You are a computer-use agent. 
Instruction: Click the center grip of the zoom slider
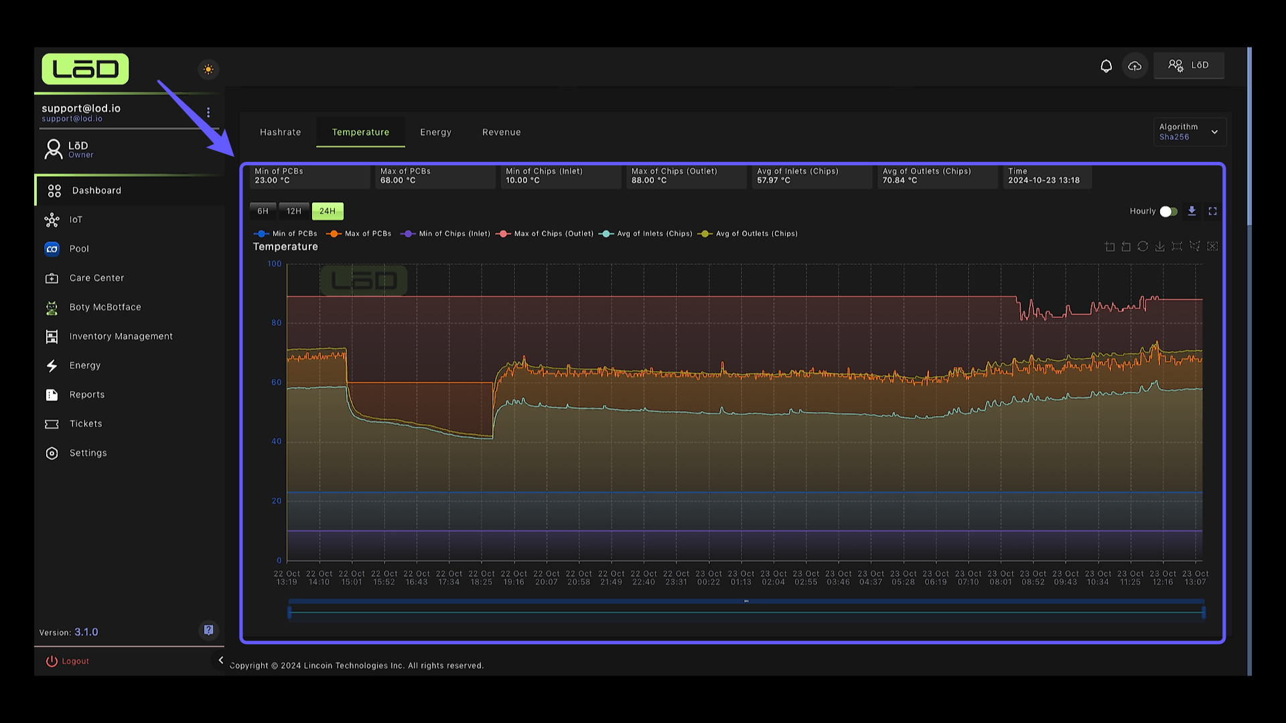pyautogui.click(x=746, y=601)
